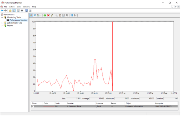Click the Performance Monitor title bar icon

point(2,3)
